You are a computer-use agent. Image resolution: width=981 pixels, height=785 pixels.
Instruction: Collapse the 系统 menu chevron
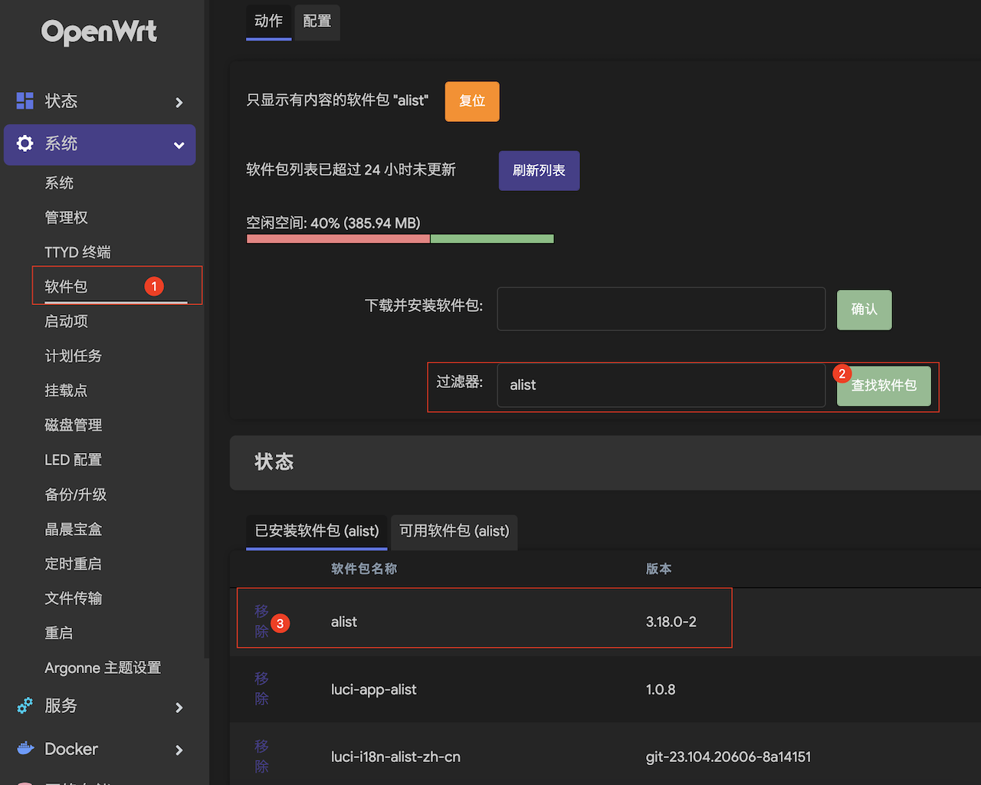[x=179, y=145]
